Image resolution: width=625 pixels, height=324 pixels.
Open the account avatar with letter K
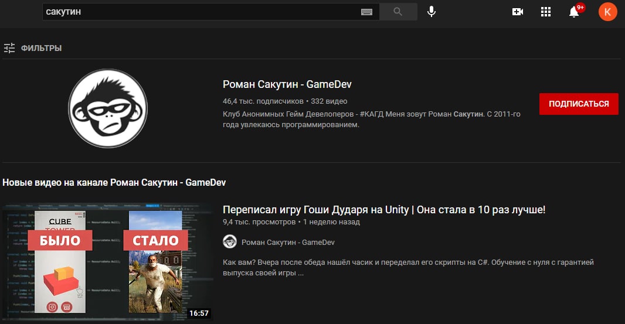(x=607, y=12)
